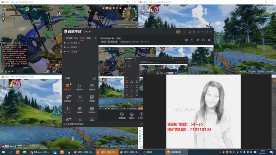Toggle visibility of the 图片 1 source

[x=65, y=47]
